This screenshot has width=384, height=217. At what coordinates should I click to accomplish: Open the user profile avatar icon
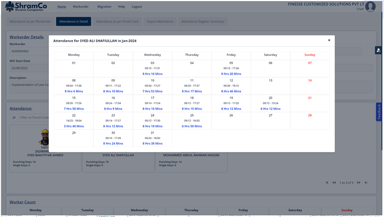coord(370,7)
